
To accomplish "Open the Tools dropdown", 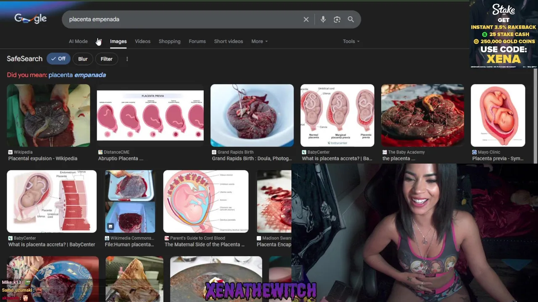I will coord(351,42).
